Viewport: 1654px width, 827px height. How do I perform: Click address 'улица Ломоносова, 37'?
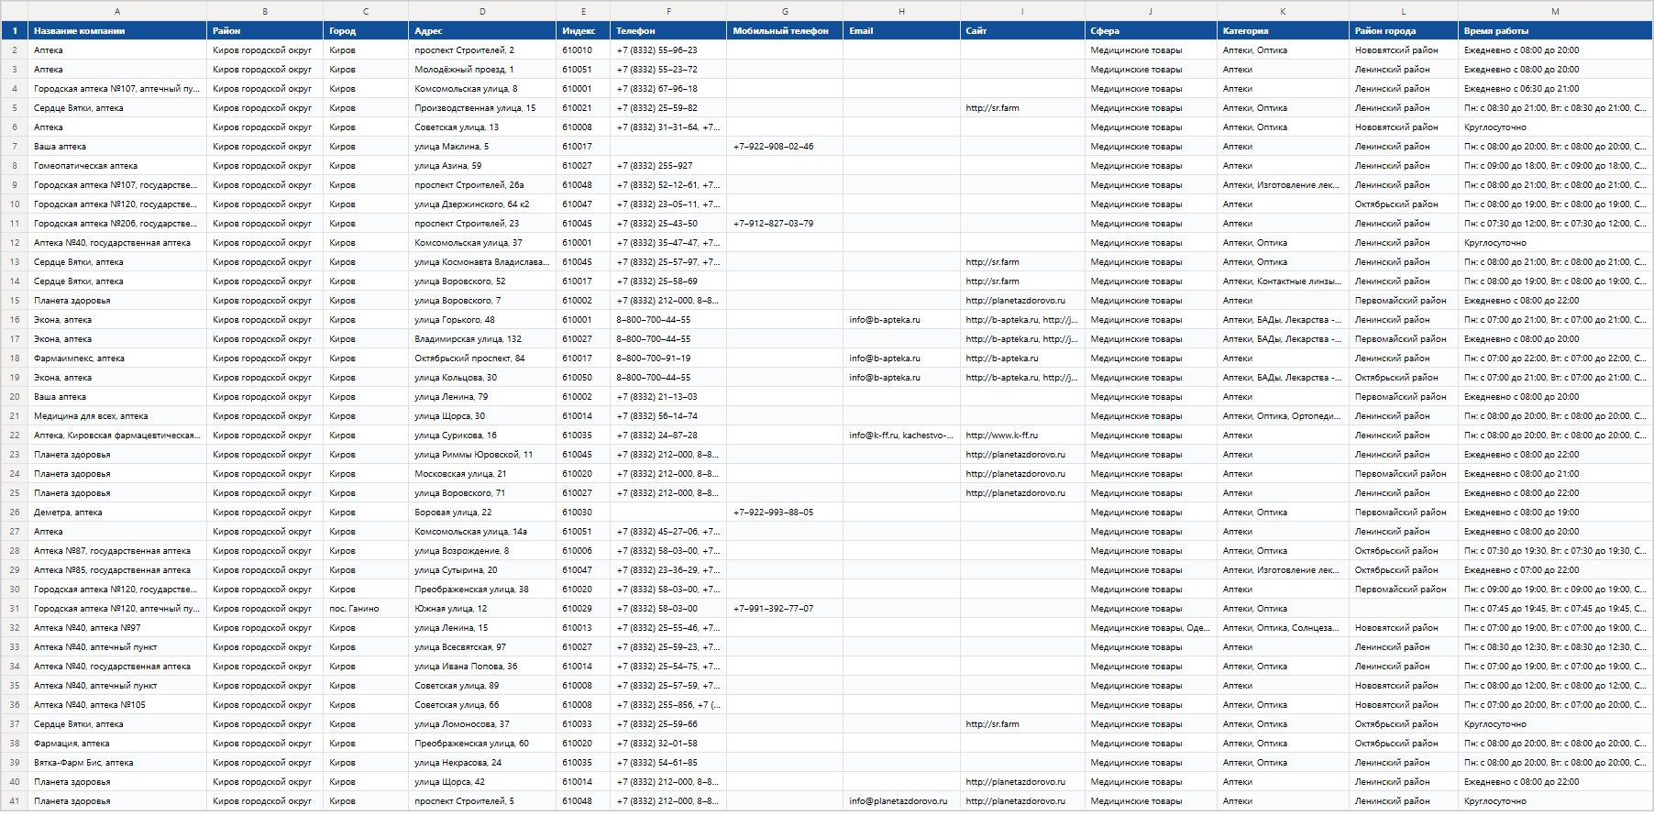(482, 724)
